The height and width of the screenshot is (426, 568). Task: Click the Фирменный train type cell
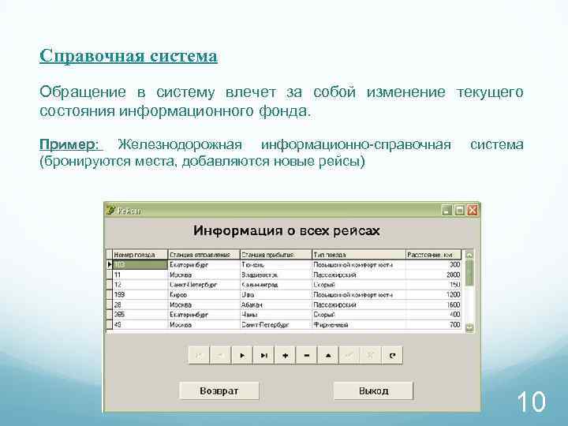point(359,325)
